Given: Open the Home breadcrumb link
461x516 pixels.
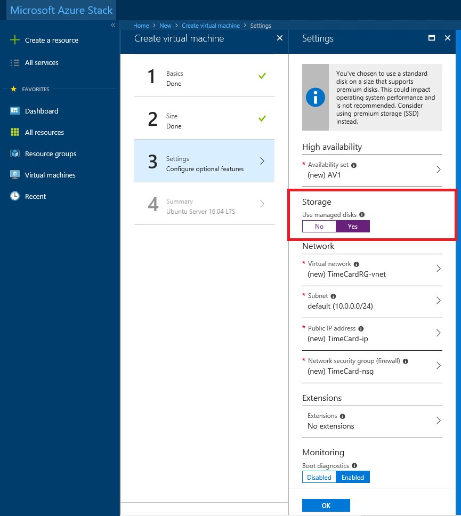Looking at the screenshot, I should click(x=141, y=25).
